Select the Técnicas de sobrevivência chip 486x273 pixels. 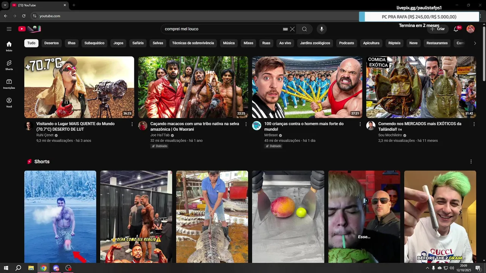(x=193, y=43)
